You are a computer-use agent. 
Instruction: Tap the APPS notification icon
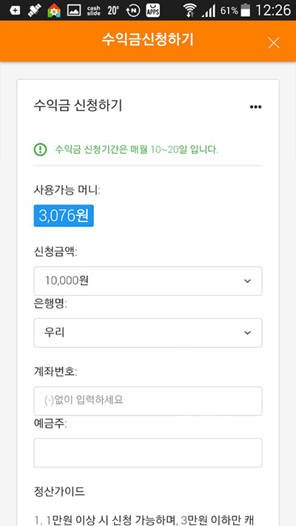tap(153, 10)
